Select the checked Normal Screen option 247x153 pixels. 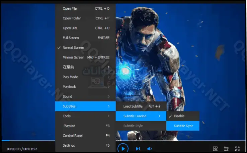[x=73, y=48]
